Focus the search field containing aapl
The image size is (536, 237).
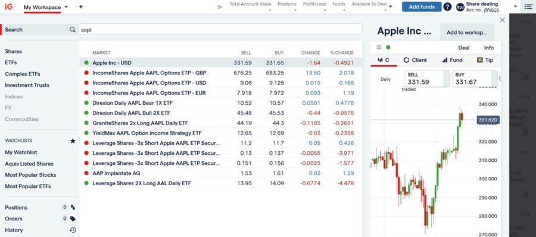tap(220, 30)
